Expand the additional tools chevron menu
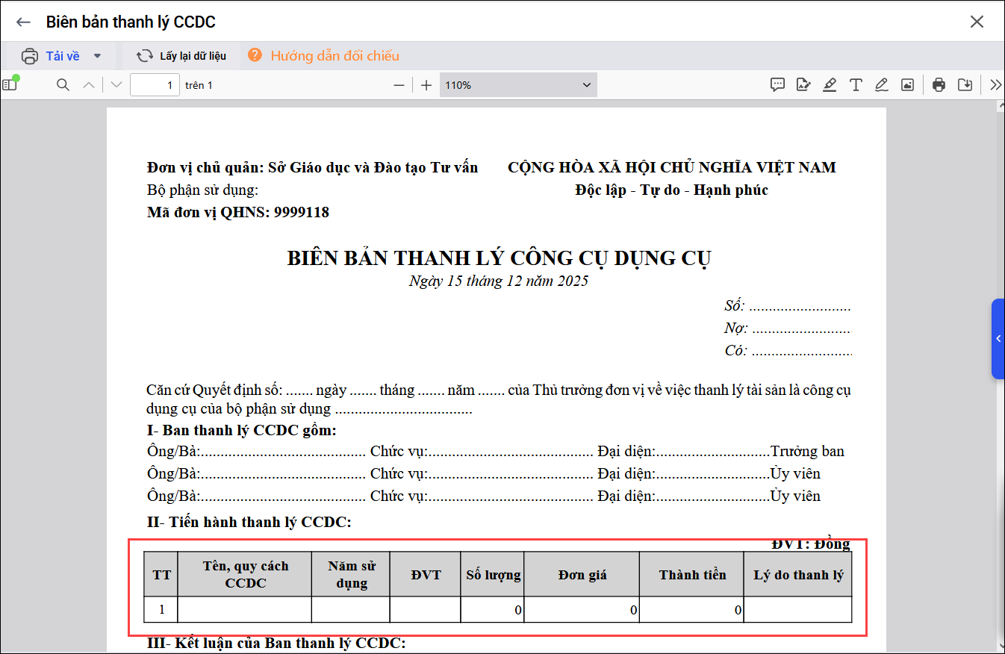Viewport: 1005px width, 654px height. (x=995, y=85)
